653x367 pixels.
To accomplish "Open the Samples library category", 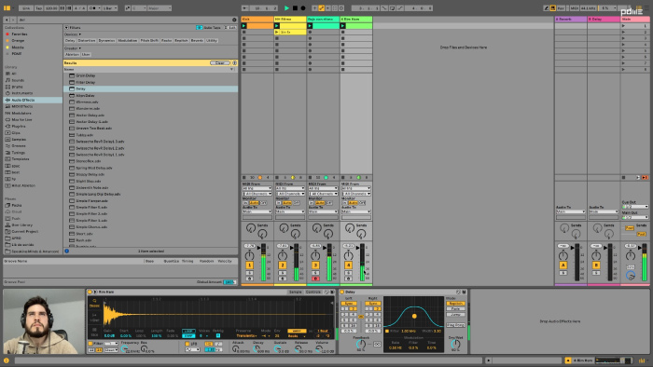I will coord(19,139).
